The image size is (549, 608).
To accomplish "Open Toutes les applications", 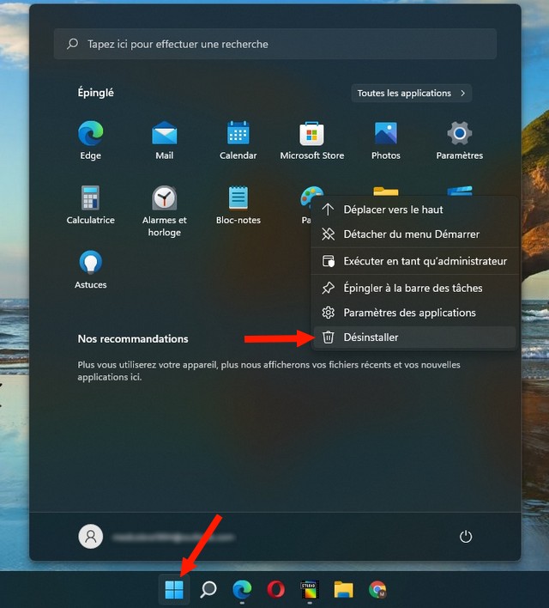I will coord(412,93).
